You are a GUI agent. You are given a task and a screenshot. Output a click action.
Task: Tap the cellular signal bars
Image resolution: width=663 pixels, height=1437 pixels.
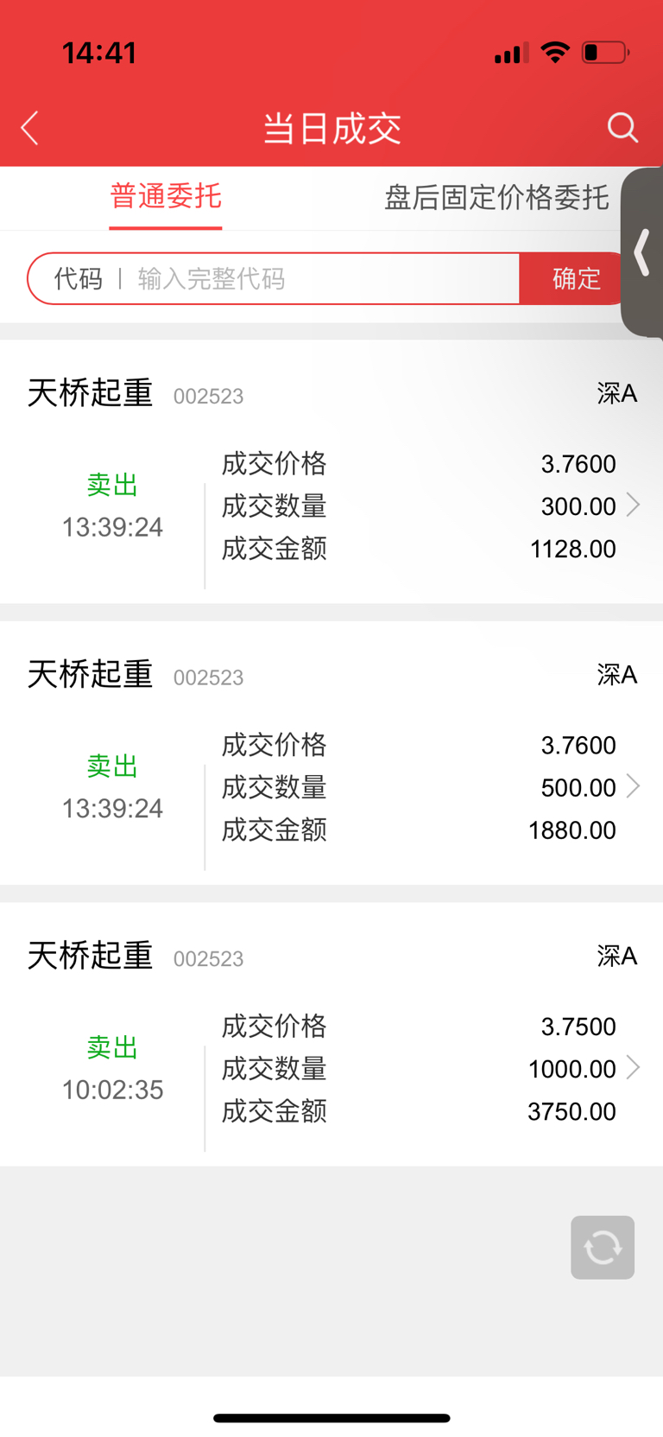click(x=511, y=53)
